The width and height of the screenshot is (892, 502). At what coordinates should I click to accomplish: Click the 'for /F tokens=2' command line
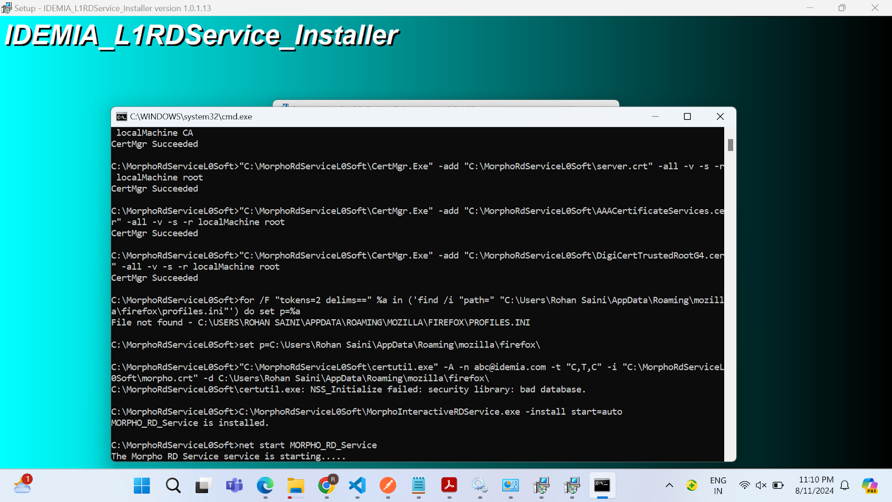(418, 306)
